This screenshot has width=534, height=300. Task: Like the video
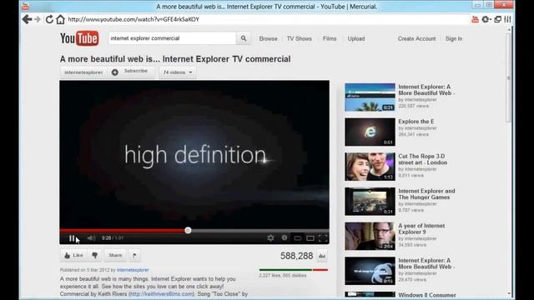tap(73, 255)
